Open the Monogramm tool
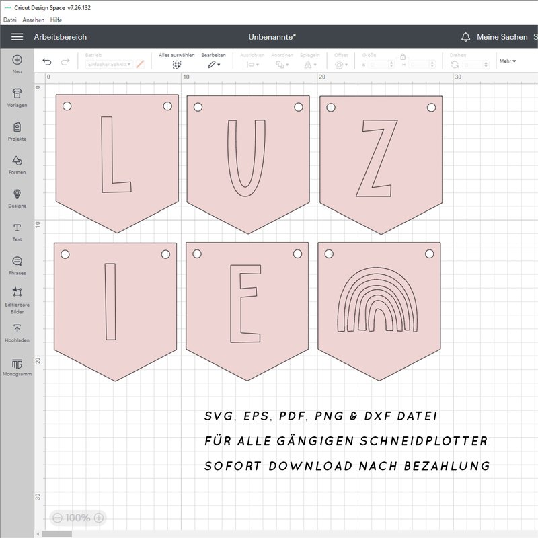 click(17, 364)
